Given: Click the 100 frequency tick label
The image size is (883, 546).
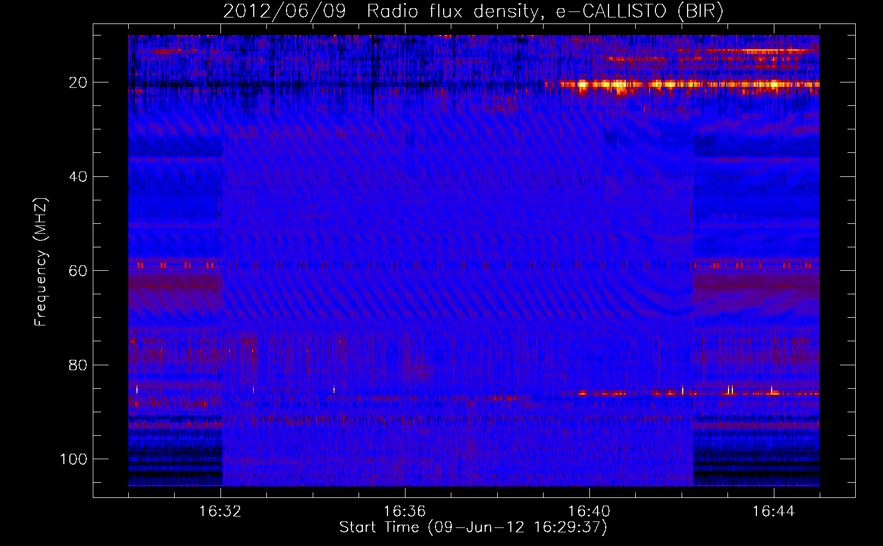Looking at the screenshot, I should point(74,459).
